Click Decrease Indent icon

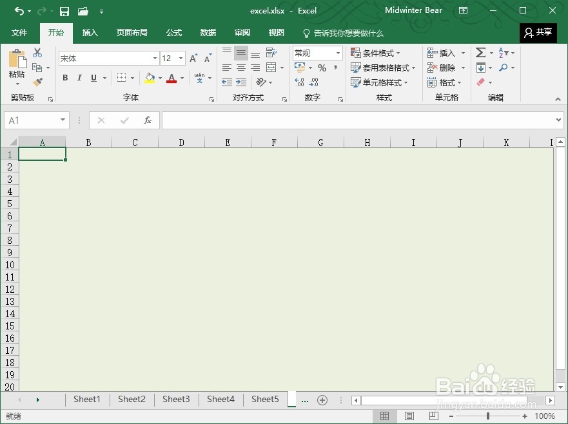[227, 82]
